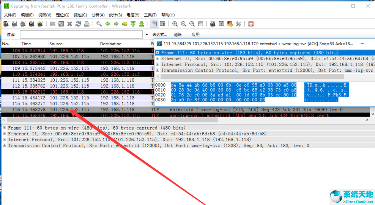Zoom in text icon

tap(175, 24)
